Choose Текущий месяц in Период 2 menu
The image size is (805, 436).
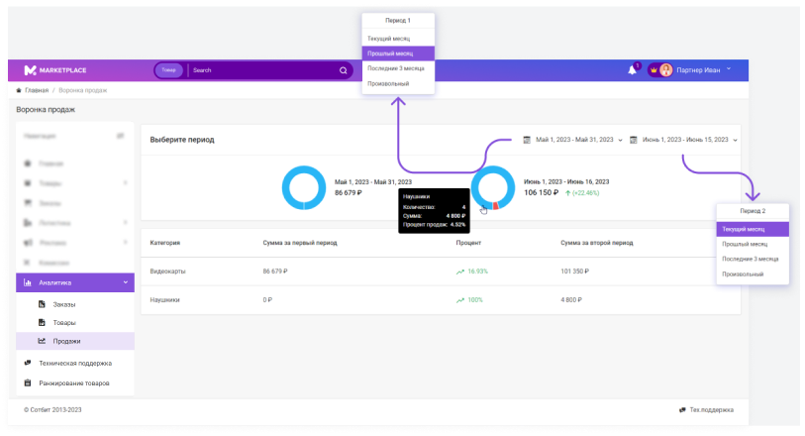click(x=753, y=229)
